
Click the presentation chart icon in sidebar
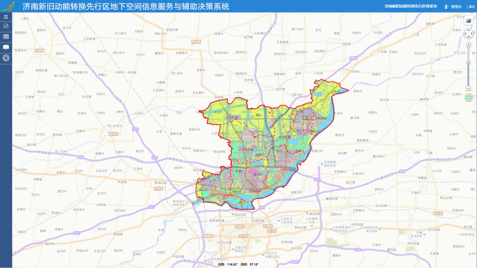(x=5, y=47)
